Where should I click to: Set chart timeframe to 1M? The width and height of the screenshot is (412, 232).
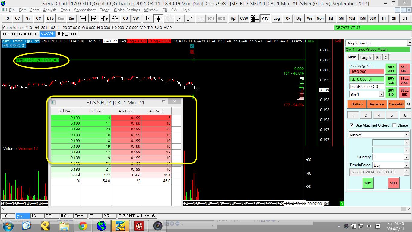[331, 18]
